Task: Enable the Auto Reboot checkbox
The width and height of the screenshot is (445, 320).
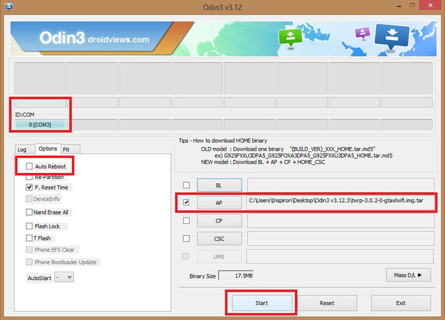Action: 29,166
